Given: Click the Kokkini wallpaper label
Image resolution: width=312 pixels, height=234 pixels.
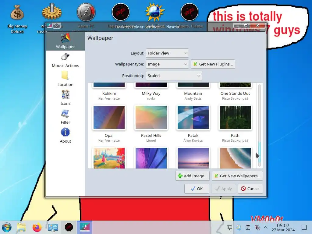Looking at the screenshot, I should (x=109, y=93).
